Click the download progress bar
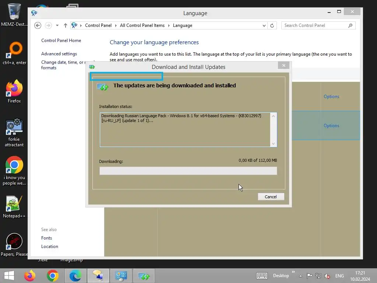 click(x=188, y=171)
